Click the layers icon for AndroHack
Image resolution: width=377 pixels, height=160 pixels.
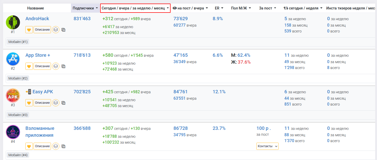pos(56,30)
